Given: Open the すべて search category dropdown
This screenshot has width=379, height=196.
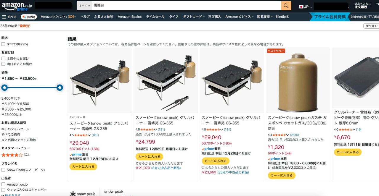Looking at the screenshot, I should coord(84,6).
